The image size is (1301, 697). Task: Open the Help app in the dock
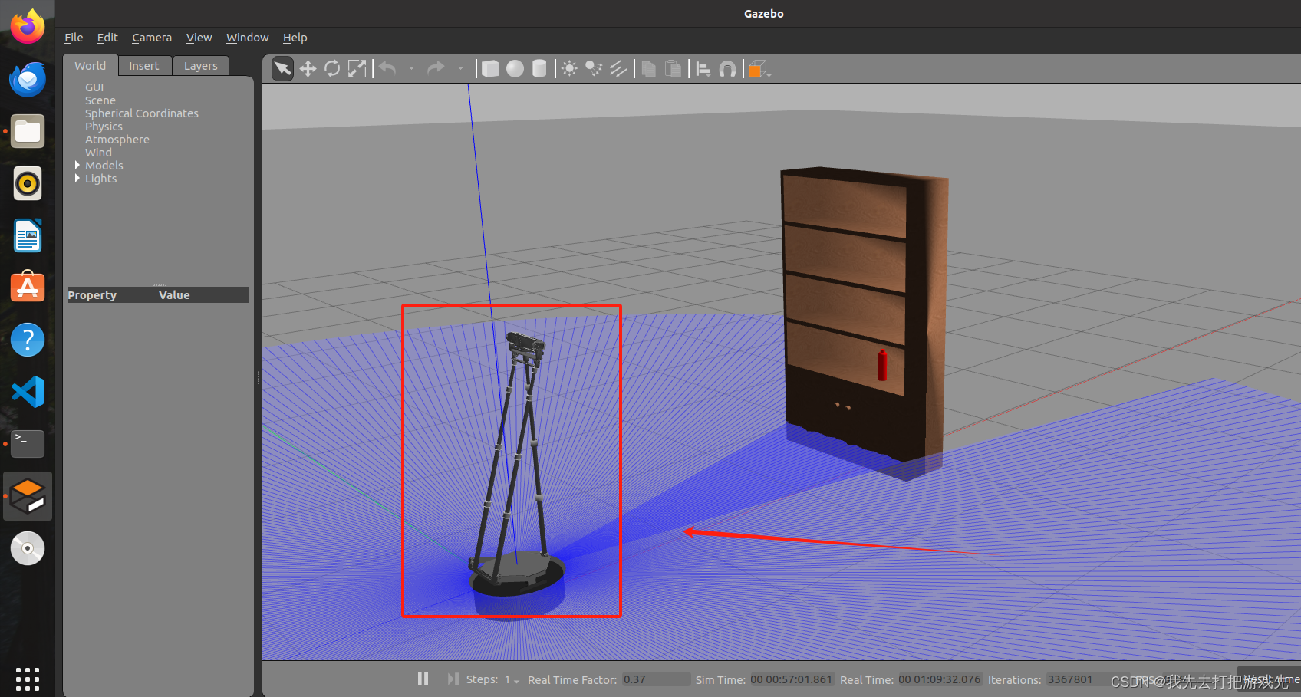(x=28, y=340)
